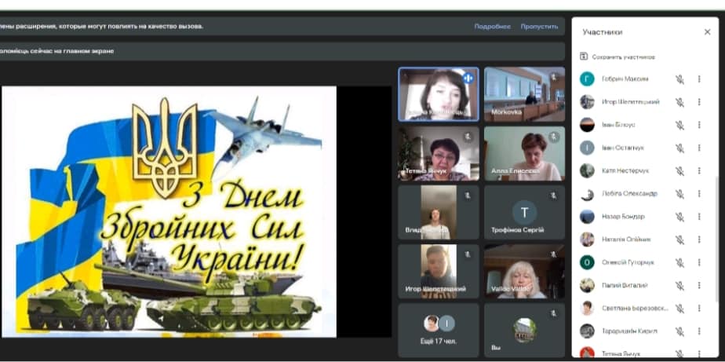725x362 pixels.
Task: Open more options for Гобрин Максим
Action: (699, 79)
